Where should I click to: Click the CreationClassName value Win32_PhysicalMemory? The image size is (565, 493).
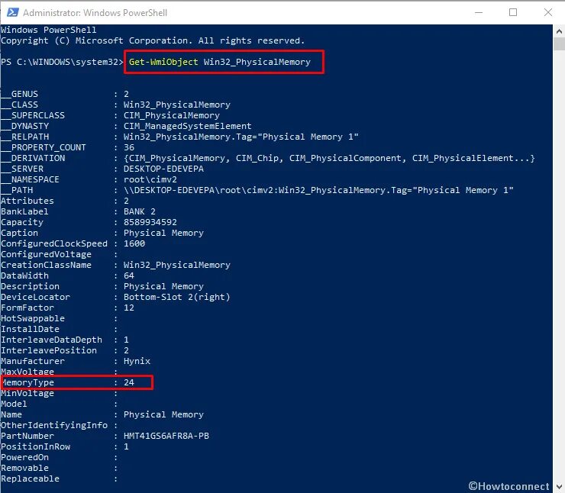point(176,265)
